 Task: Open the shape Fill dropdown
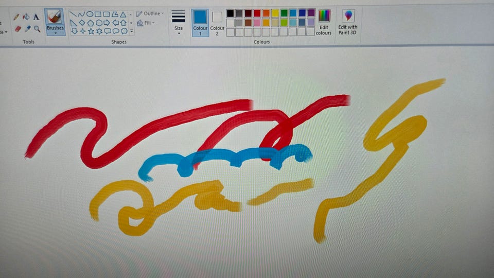click(x=146, y=23)
